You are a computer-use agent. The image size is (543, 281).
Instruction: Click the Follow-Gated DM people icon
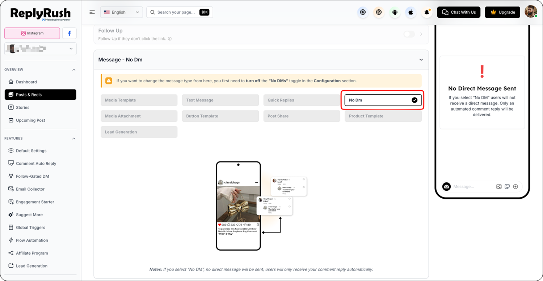[10, 176]
